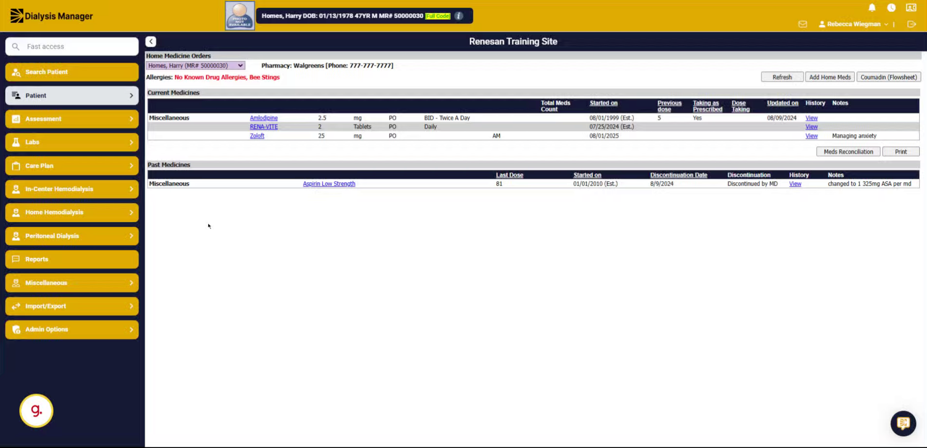Expand the Rebecca Wiegman user menu

pos(853,24)
